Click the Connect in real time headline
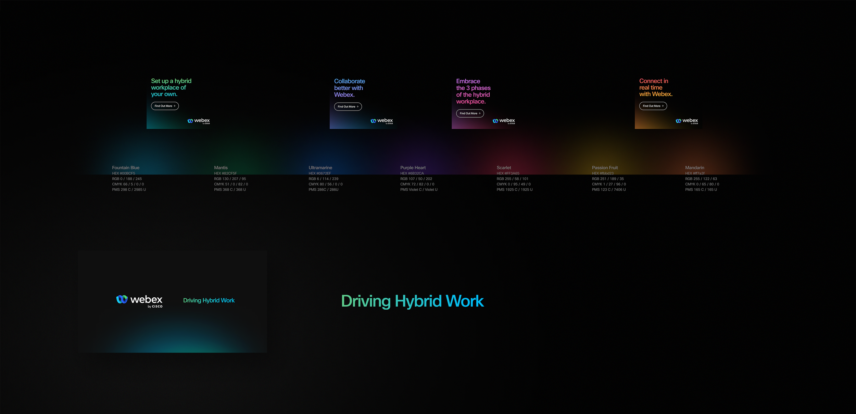 pos(655,88)
